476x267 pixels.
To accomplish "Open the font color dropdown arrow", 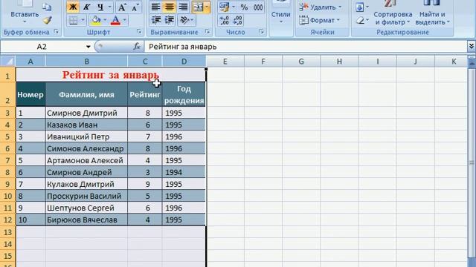I will [x=124, y=20].
